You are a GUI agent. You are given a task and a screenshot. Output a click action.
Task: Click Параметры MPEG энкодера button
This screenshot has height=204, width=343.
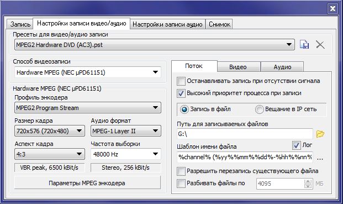click(87, 183)
